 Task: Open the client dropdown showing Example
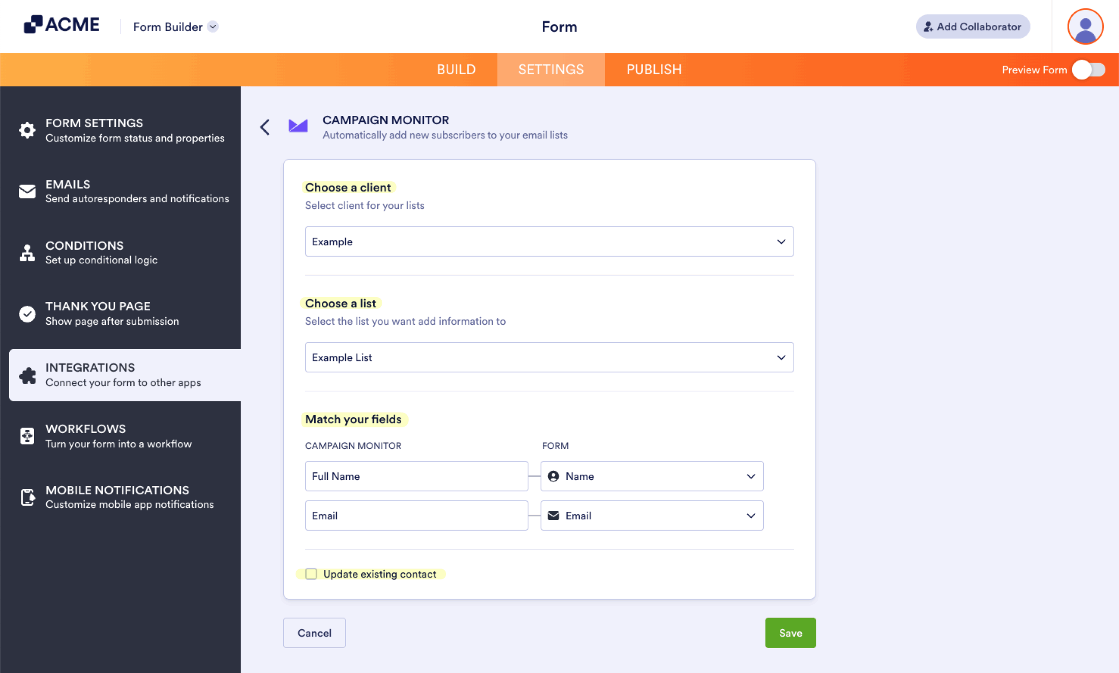coord(549,241)
